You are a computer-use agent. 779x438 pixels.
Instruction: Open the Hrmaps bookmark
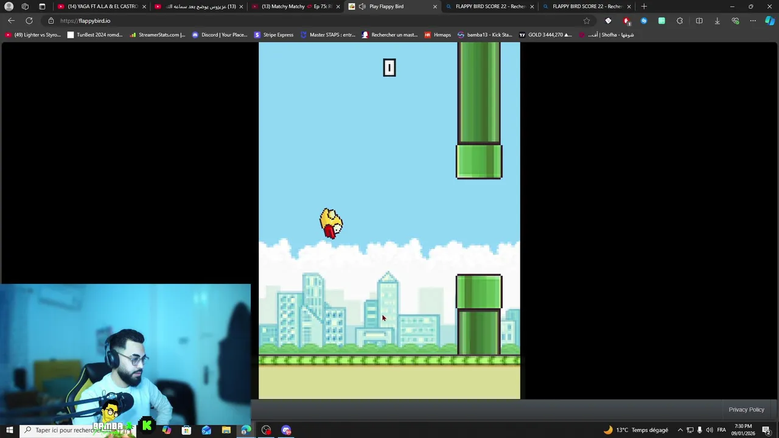[x=438, y=35]
